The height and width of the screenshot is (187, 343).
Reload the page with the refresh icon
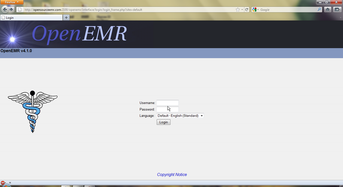pos(247,9)
